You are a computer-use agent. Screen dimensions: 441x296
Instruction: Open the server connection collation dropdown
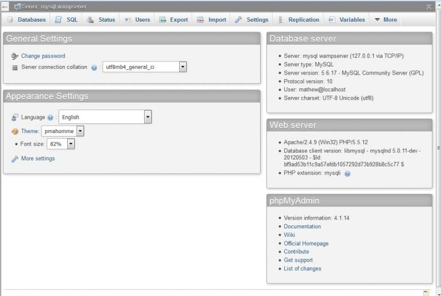click(x=145, y=67)
